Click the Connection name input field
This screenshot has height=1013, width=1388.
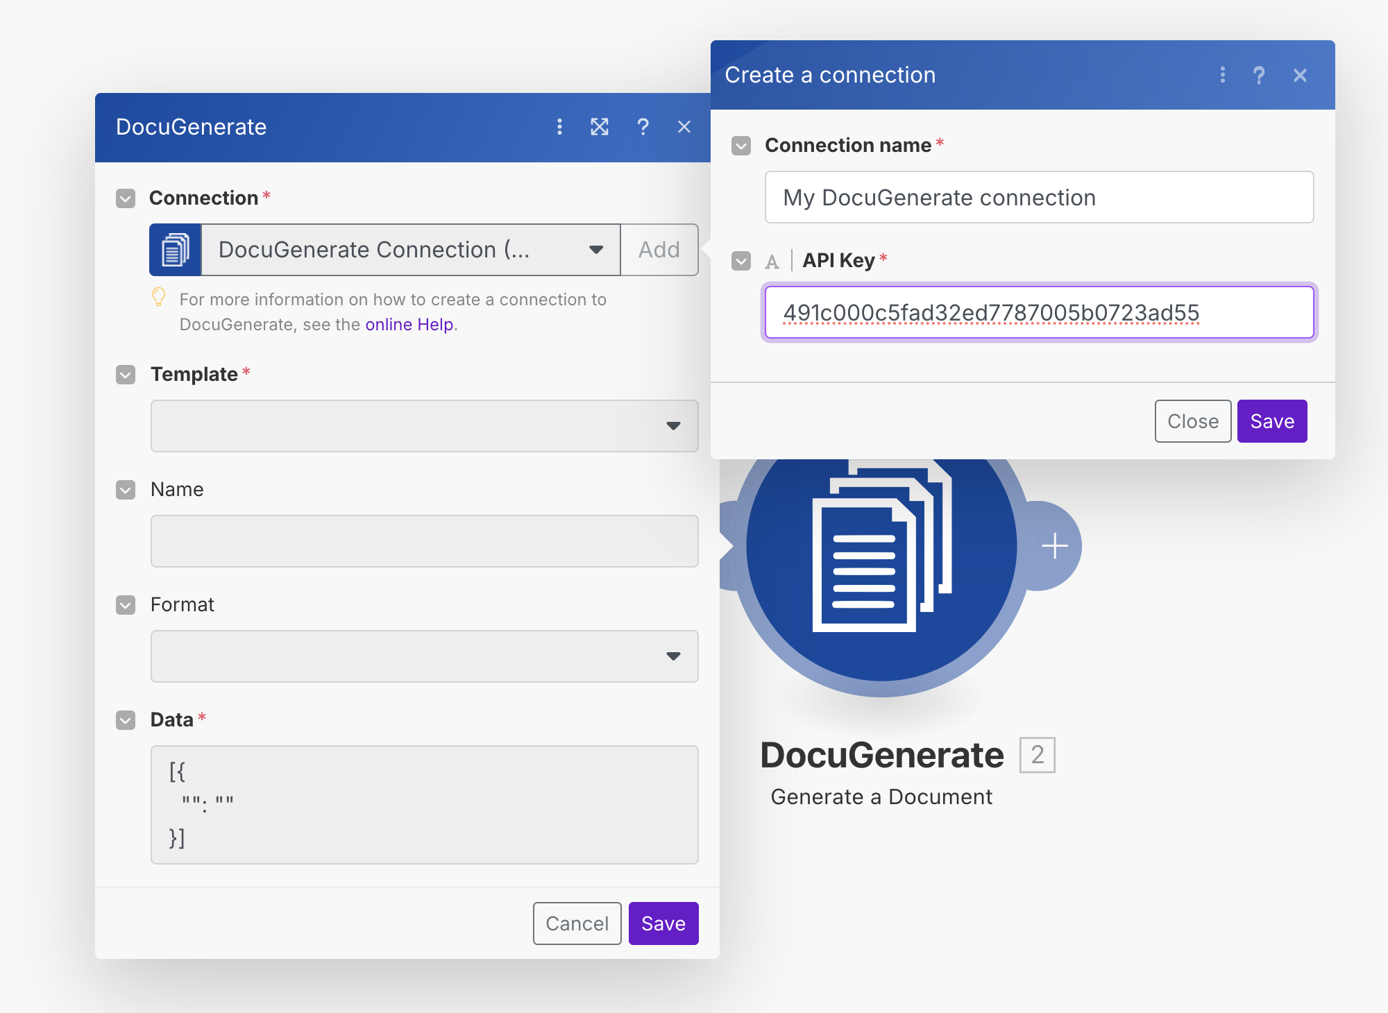pyautogui.click(x=1039, y=197)
